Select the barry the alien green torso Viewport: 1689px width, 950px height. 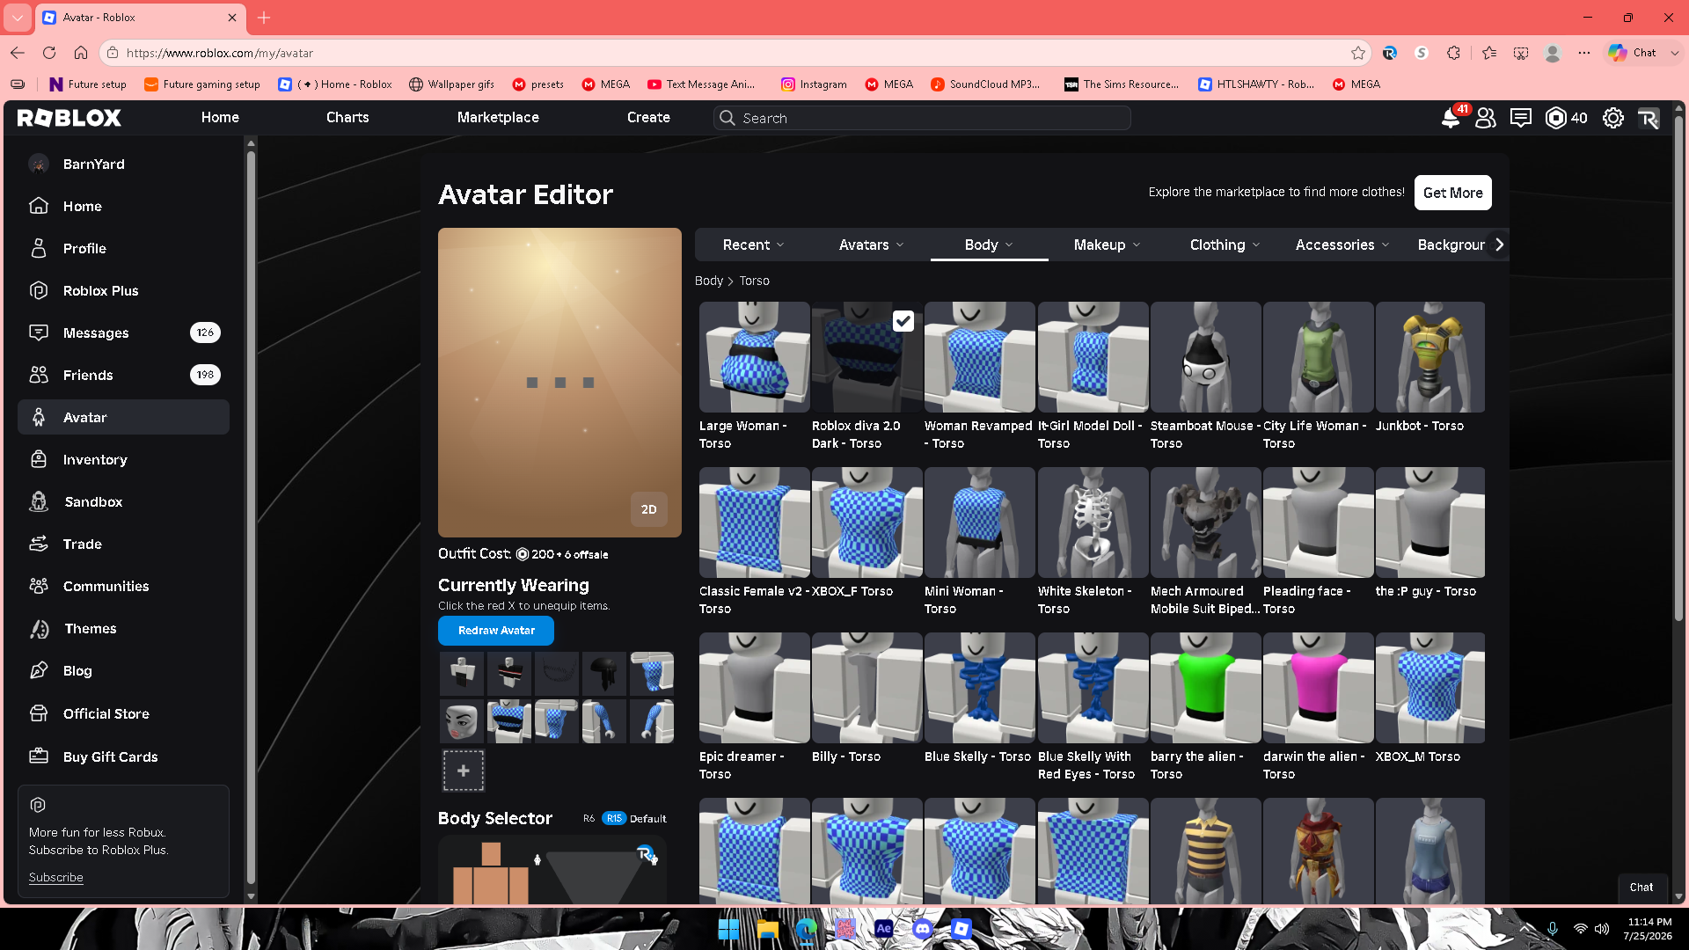[x=1205, y=688]
